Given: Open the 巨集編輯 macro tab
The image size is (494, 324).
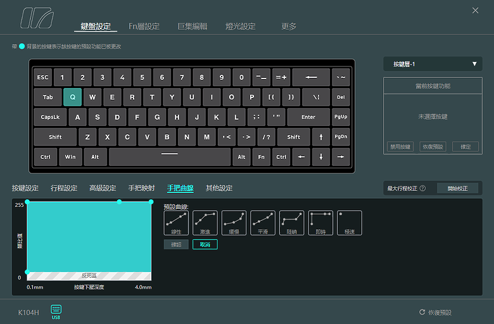Looking at the screenshot, I should click(x=192, y=26).
